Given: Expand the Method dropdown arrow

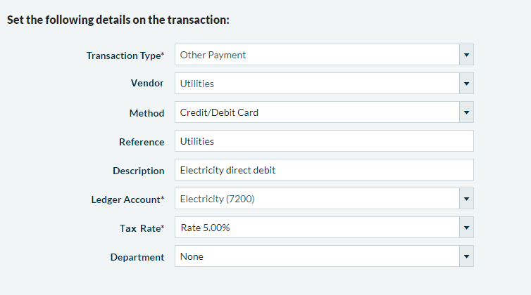Looking at the screenshot, I should [x=466, y=112].
